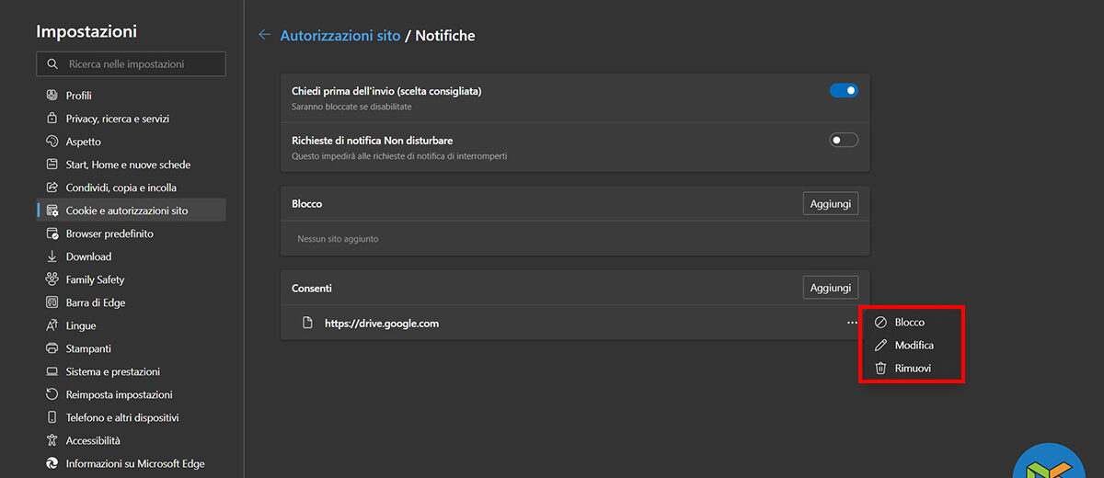Click the Stampanti printer icon
The width and height of the screenshot is (1104, 478).
click(x=52, y=348)
